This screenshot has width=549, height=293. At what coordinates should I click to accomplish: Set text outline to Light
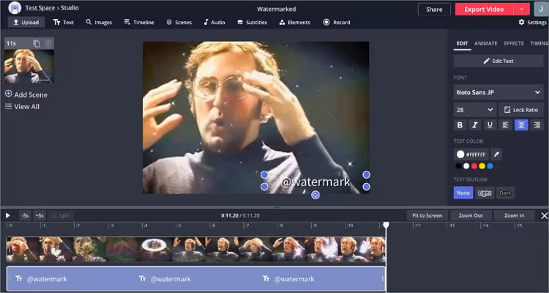click(485, 193)
